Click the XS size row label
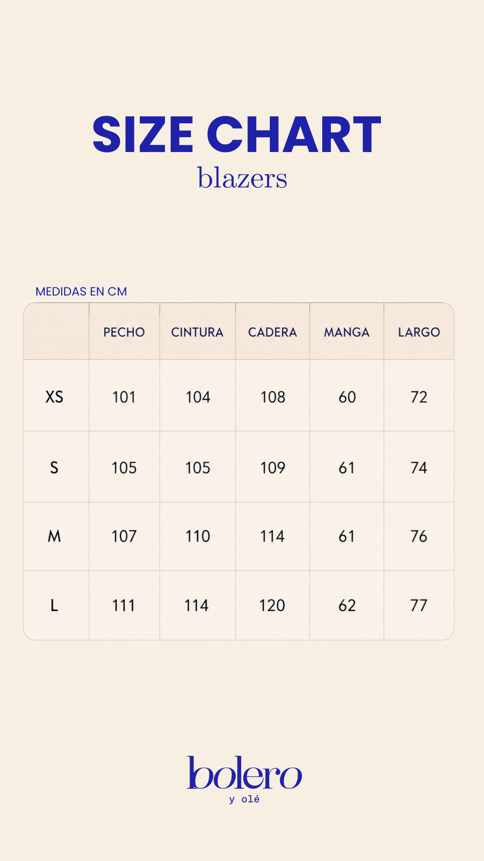This screenshot has height=861, width=484. coord(54,397)
